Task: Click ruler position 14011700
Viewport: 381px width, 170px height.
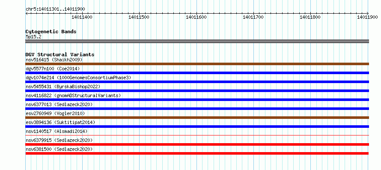Action: click(253, 17)
